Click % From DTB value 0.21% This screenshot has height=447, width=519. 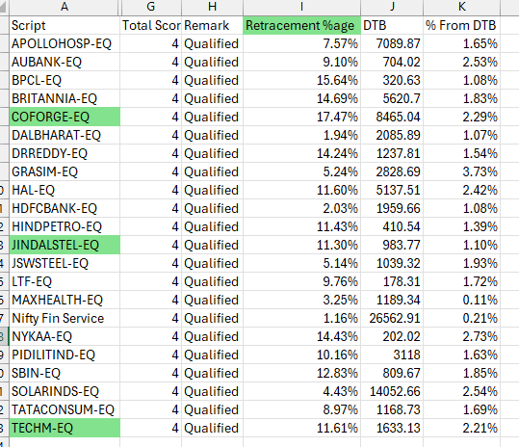pos(462,319)
